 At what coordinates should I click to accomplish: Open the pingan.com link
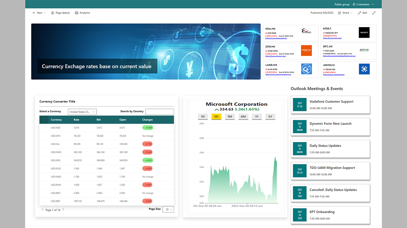[x=275, y=56]
